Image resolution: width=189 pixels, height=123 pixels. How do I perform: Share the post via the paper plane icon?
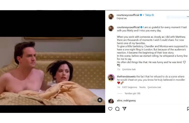pos(124,109)
